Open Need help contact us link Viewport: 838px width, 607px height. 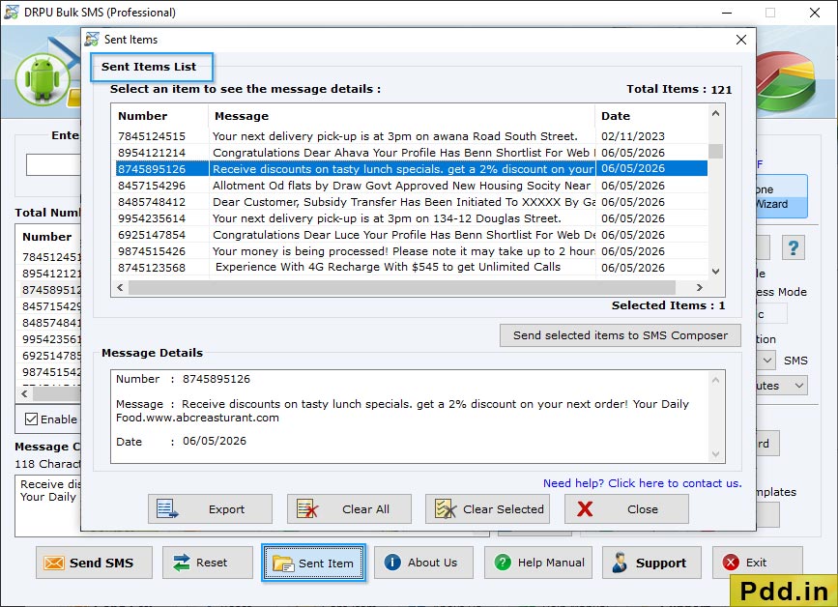(643, 483)
